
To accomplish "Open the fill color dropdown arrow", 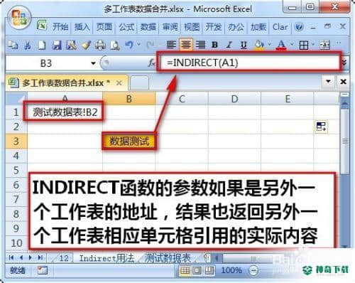I will click(x=269, y=44).
